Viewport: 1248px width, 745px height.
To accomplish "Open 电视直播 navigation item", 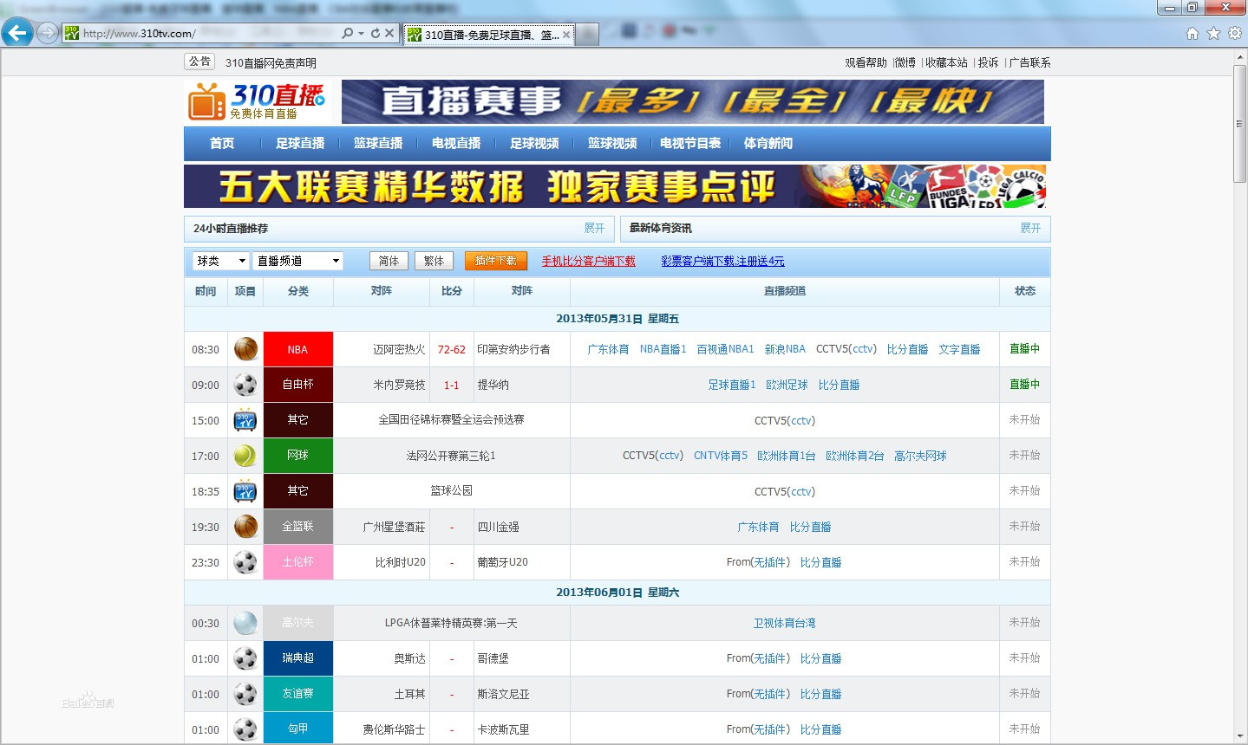I will [x=456, y=143].
